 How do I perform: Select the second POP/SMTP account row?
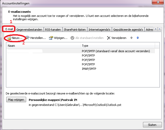tap(81, 56)
